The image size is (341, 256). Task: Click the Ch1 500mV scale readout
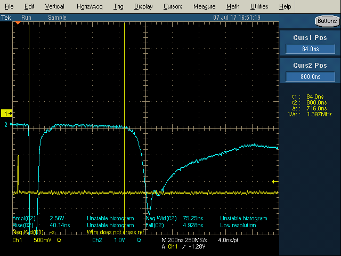pyautogui.click(x=37, y=241)
